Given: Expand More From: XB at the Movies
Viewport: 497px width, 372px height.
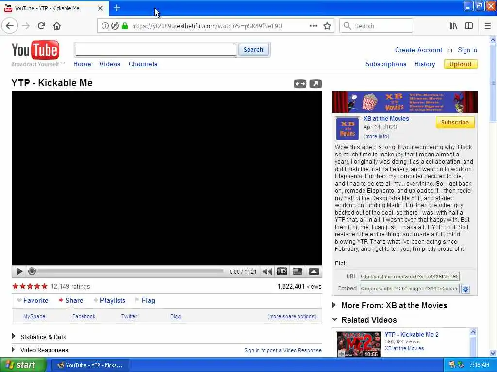Looking at the screenshot, I should click(334, 305).
